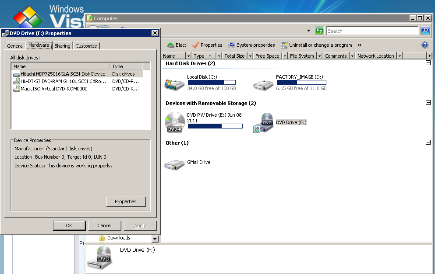The height and width of the screenshot is (274, 435).
Task: Collapse the Hard Disk Drives group
Action: click(x=428, y=63)
